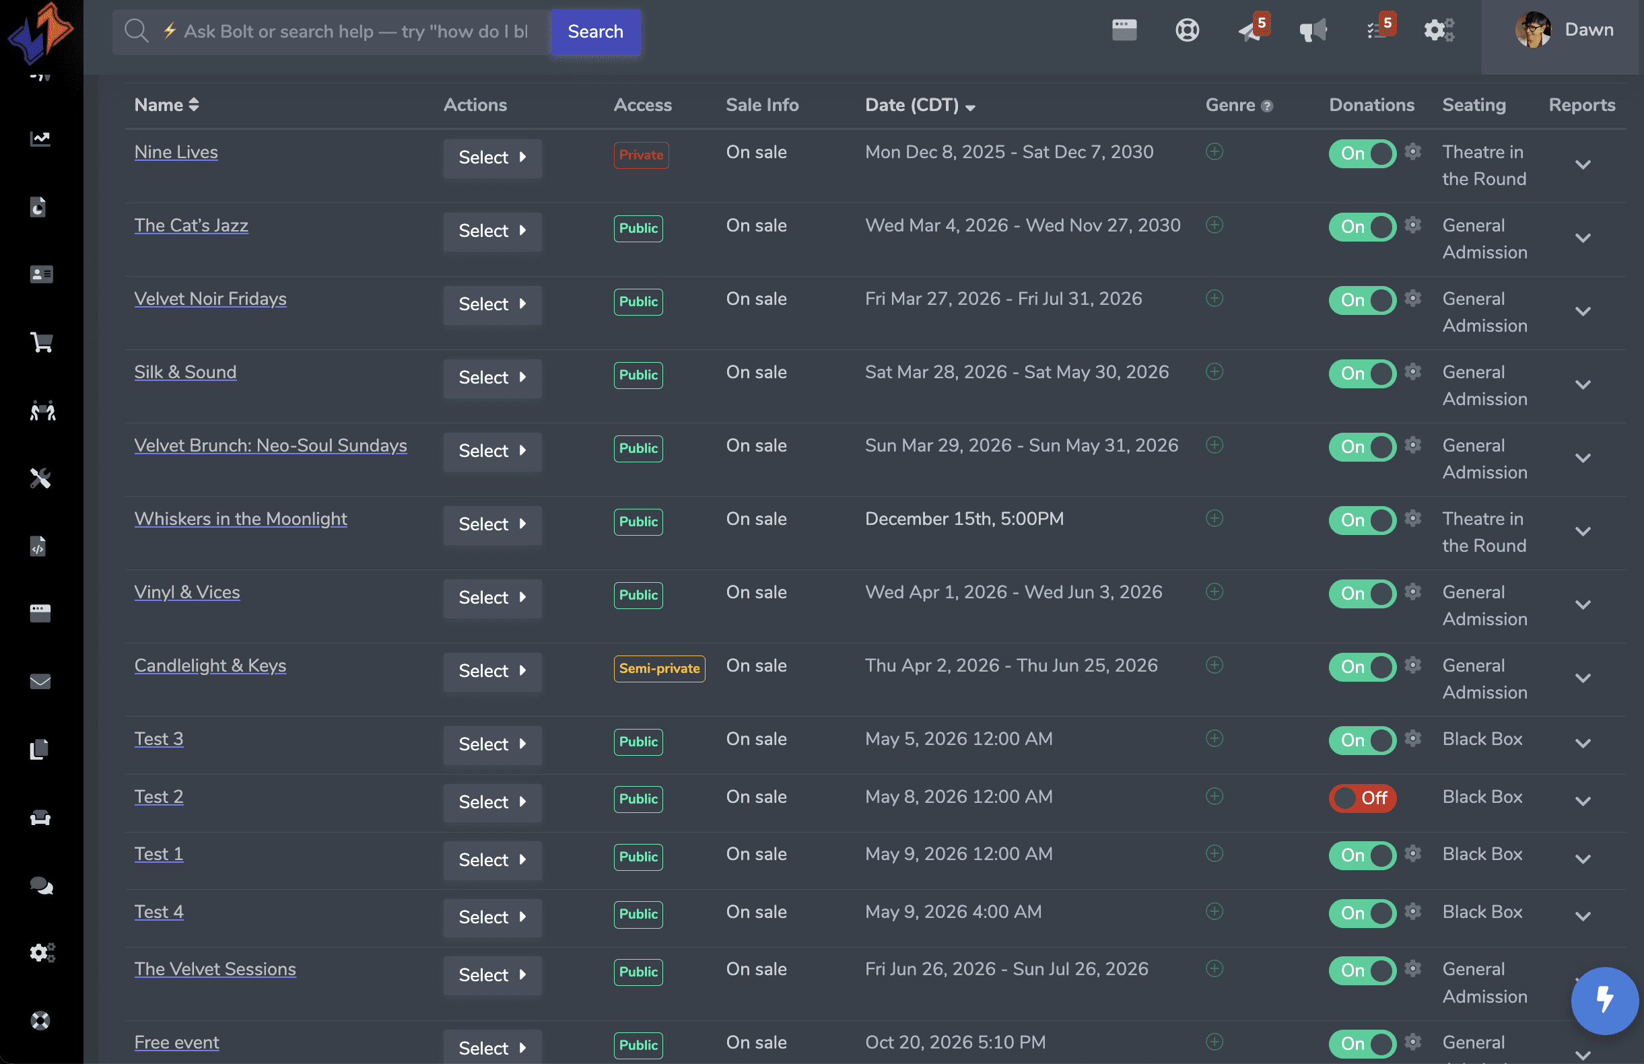The width and height of the screenshot is (1644, 1064).
Task: Open donation settings gear for Vinyl & Vices
Action: coord(1413,592)
